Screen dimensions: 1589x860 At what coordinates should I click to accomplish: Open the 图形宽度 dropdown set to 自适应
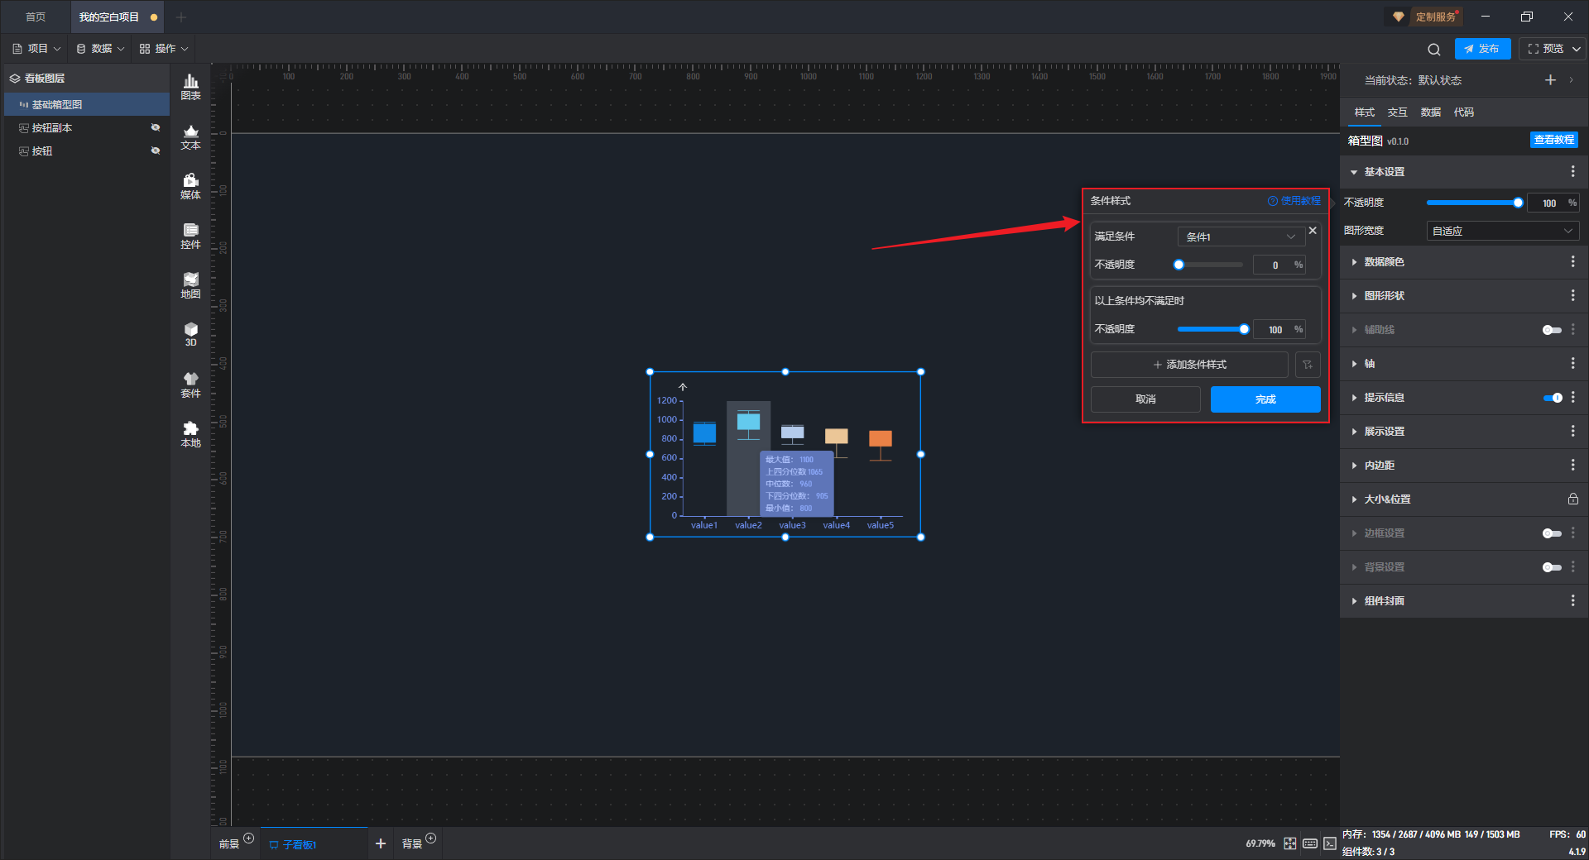click(1502, 232)
